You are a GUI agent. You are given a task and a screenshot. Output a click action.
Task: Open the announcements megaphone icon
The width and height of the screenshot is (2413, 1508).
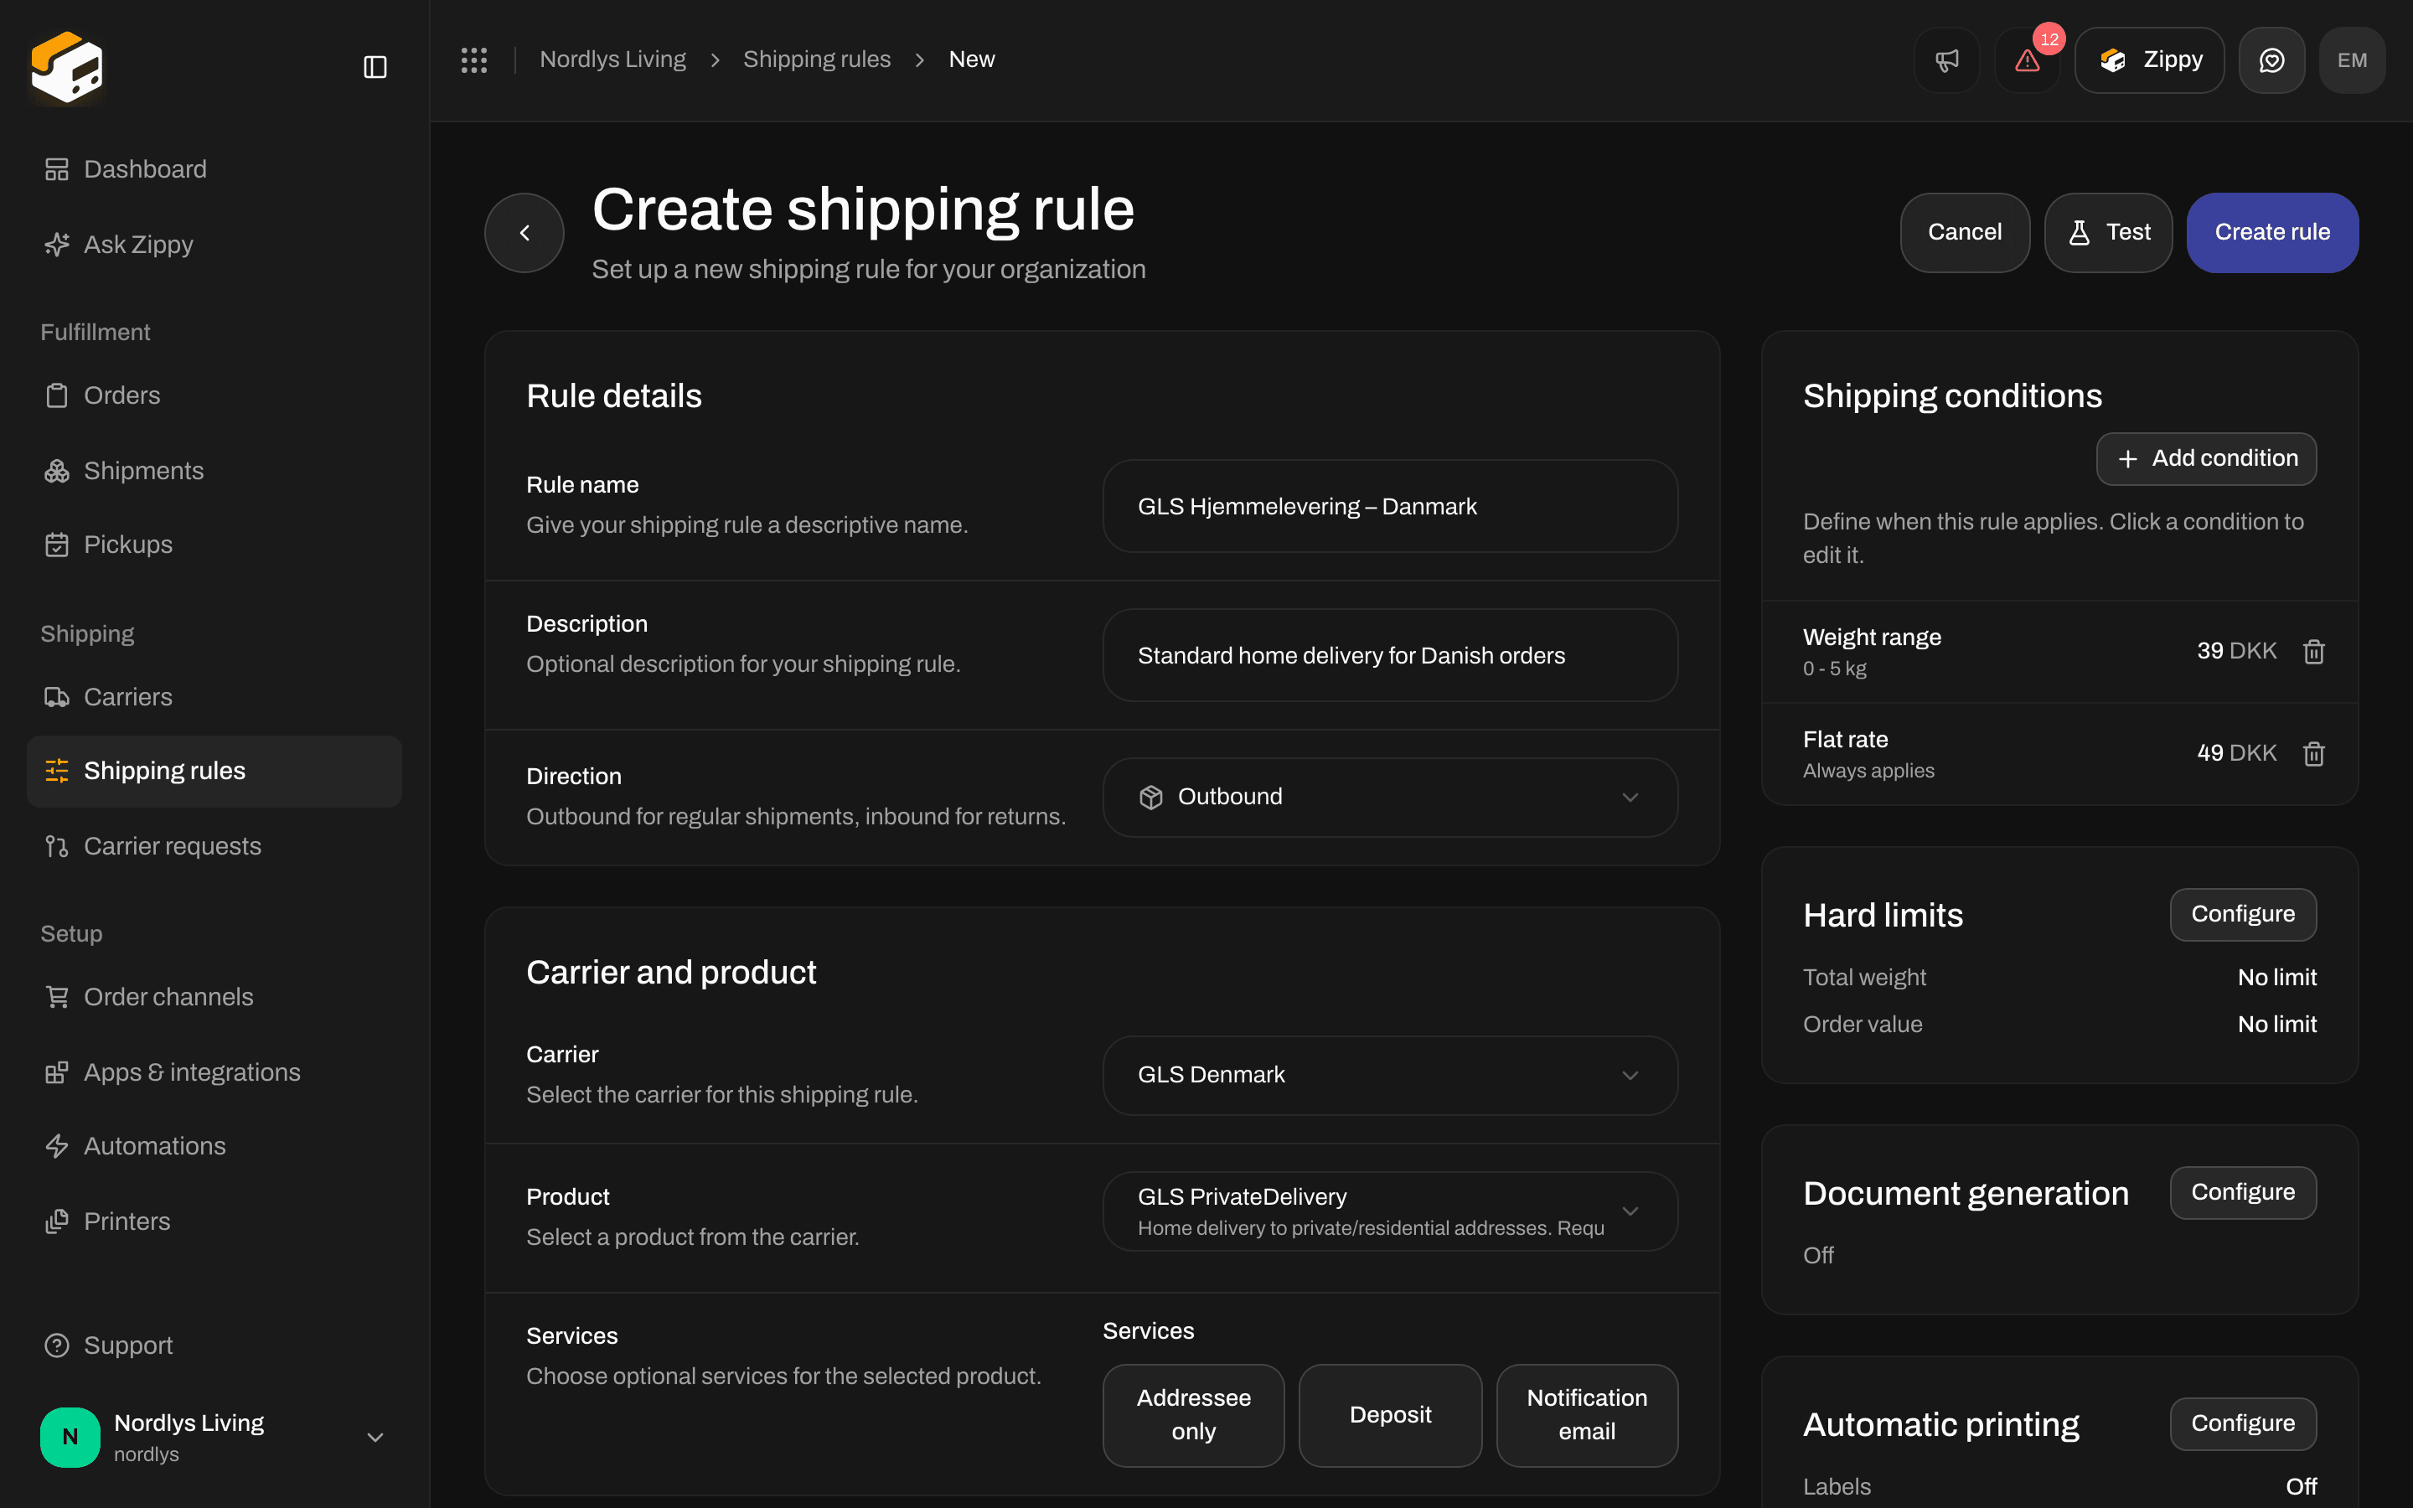(x=1946, y=59)
